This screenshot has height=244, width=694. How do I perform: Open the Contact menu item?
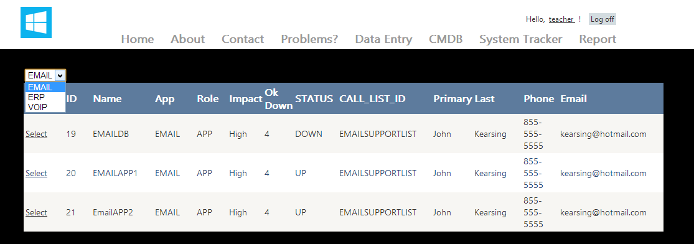coord(243,39)
